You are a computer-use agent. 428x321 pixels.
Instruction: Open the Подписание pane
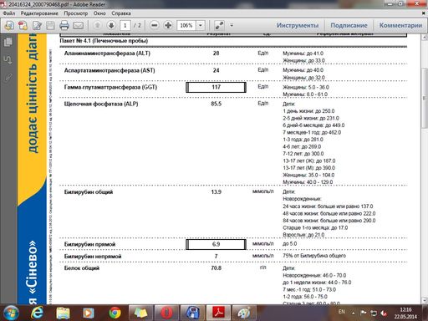point(349,25)
